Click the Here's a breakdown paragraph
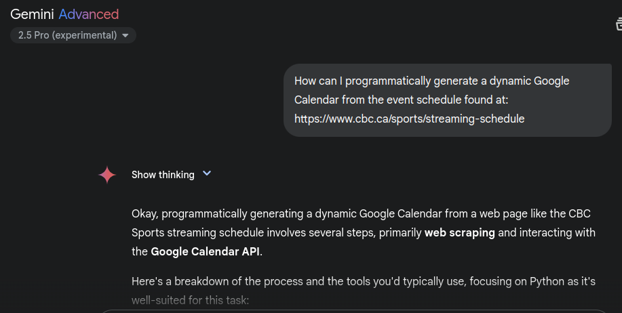The height and width of the screenshot is (313, 622). pos(364,291)
